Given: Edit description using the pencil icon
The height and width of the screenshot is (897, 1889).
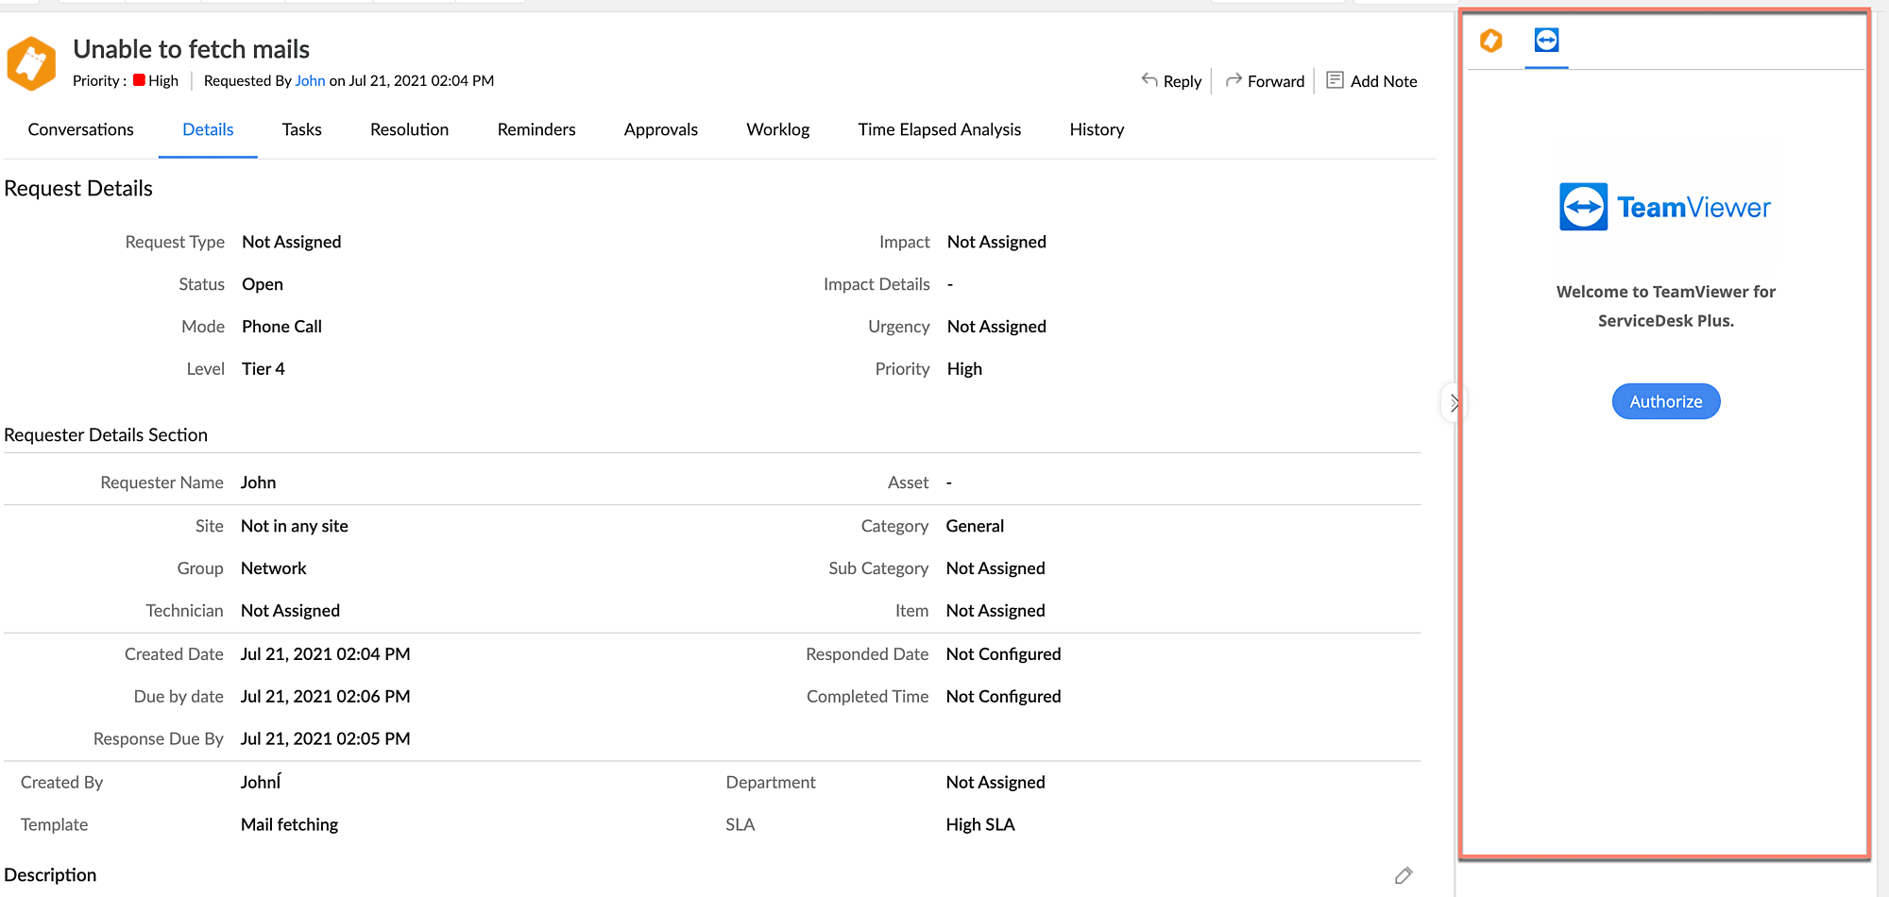Looking at the screenshot, I should click(x=1404, y=875).
